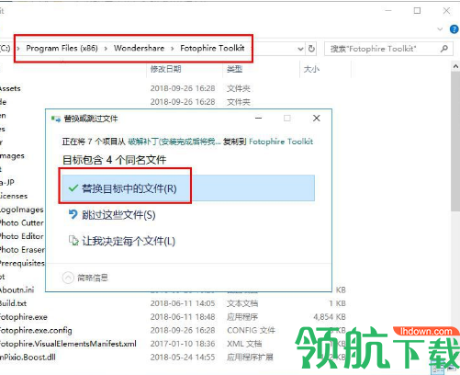
Task: Select the Assets folder row
Action: [x=10, y=88]
